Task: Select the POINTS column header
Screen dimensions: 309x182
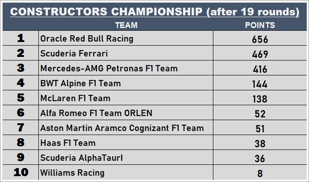Action: (259, 25)
